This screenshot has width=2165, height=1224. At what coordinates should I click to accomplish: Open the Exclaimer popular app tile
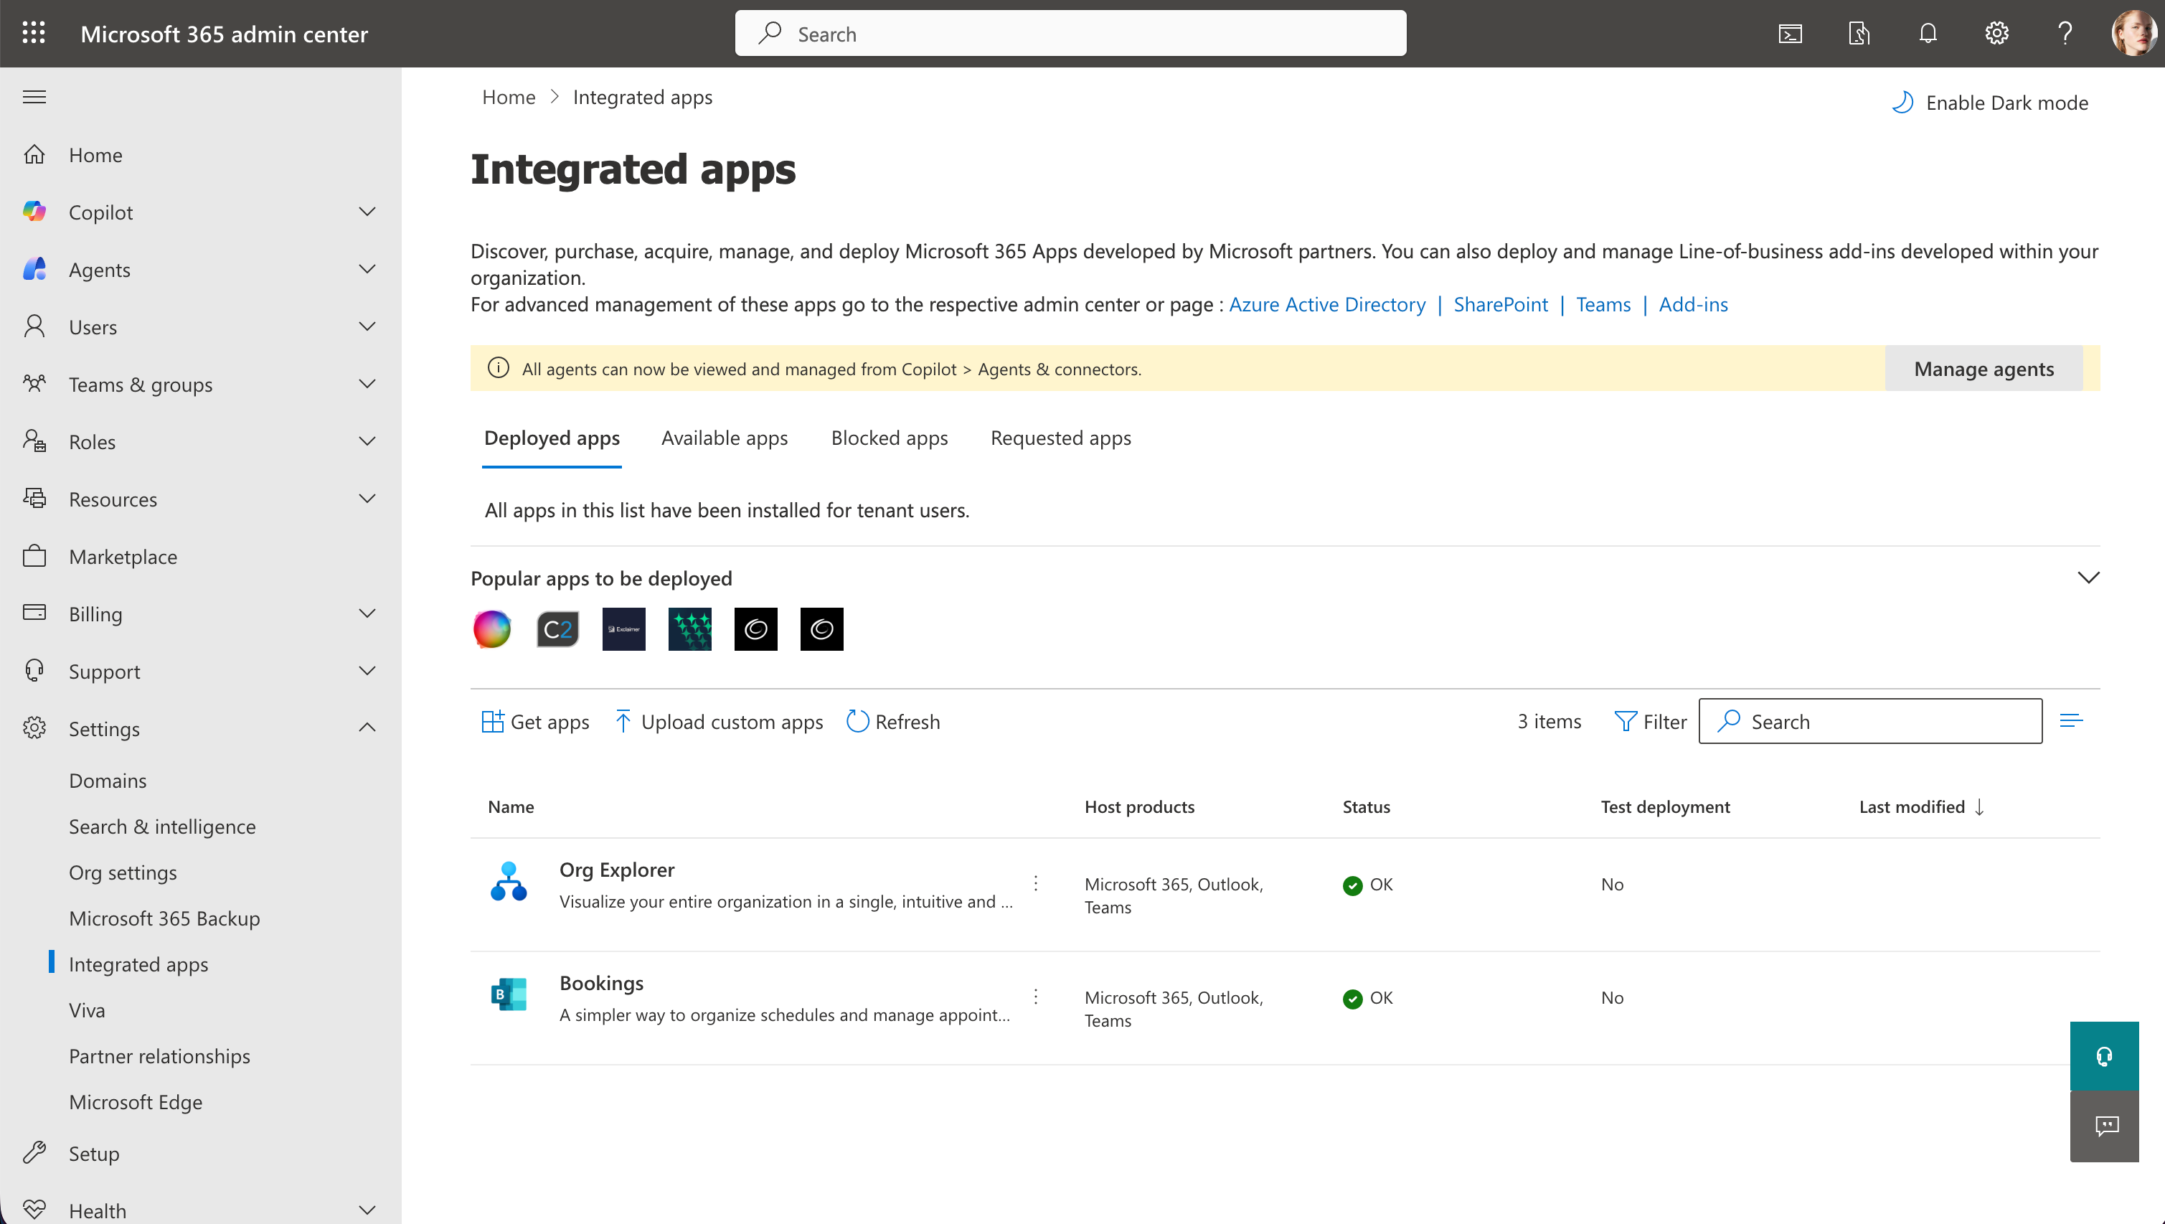[x=623, y=629]
